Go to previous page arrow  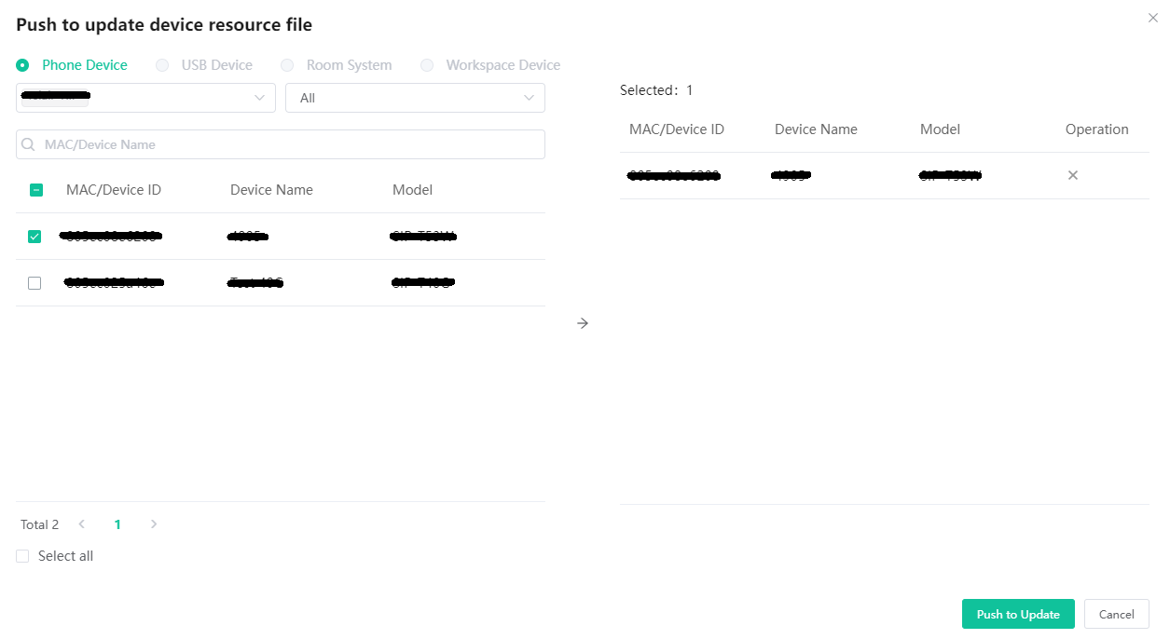click(82, 524)
